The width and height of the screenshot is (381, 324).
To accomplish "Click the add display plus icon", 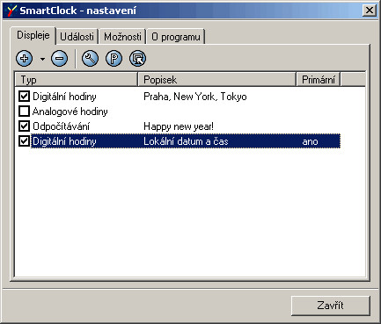I will pos(25,59).
